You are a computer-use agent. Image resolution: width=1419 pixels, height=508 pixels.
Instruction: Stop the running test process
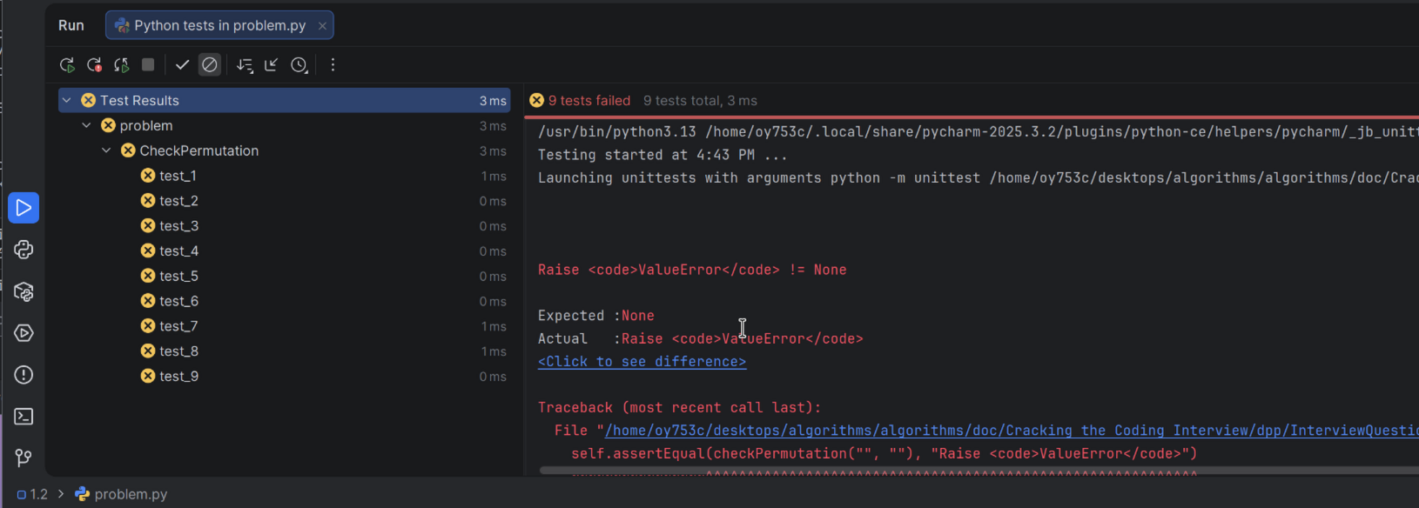148,65
